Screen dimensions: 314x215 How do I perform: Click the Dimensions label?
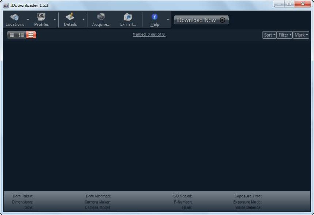point(22,202)
